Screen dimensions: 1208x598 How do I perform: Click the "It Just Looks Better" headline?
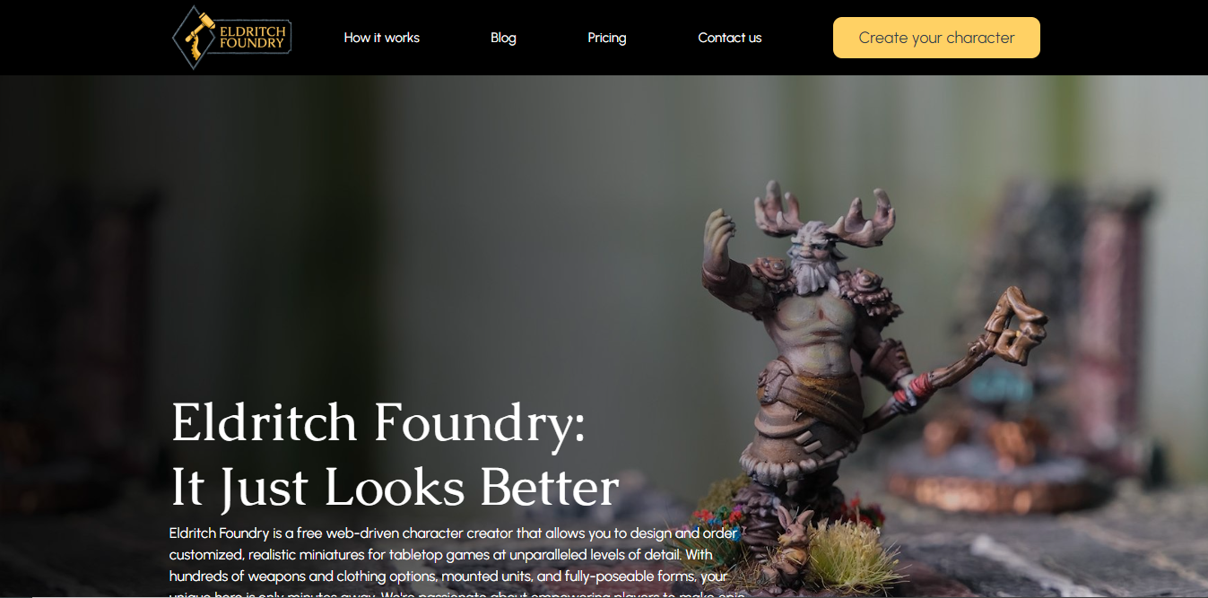point(395,488)
